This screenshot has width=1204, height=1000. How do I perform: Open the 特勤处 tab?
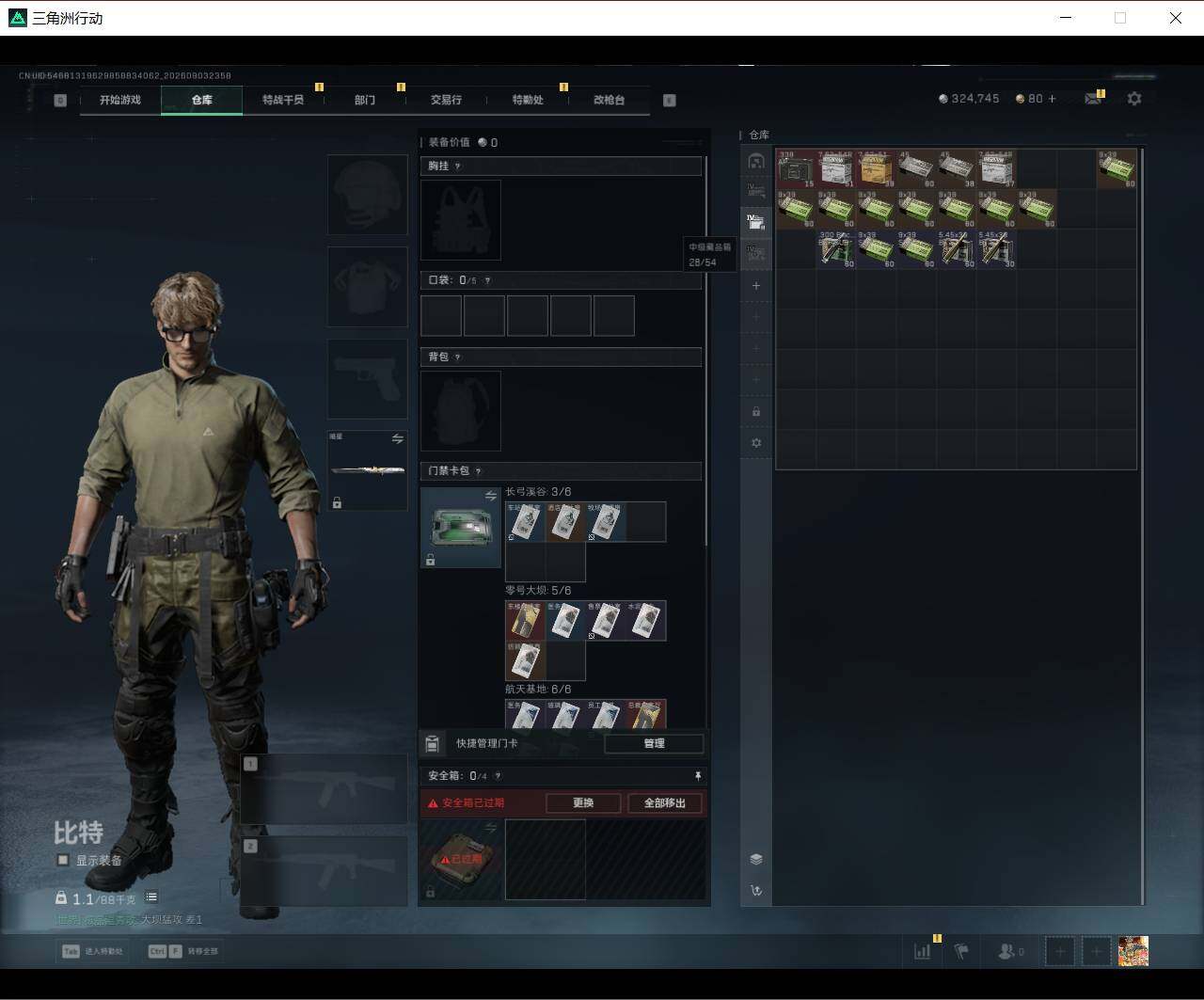pyautogui.click(x=528, y=100)
